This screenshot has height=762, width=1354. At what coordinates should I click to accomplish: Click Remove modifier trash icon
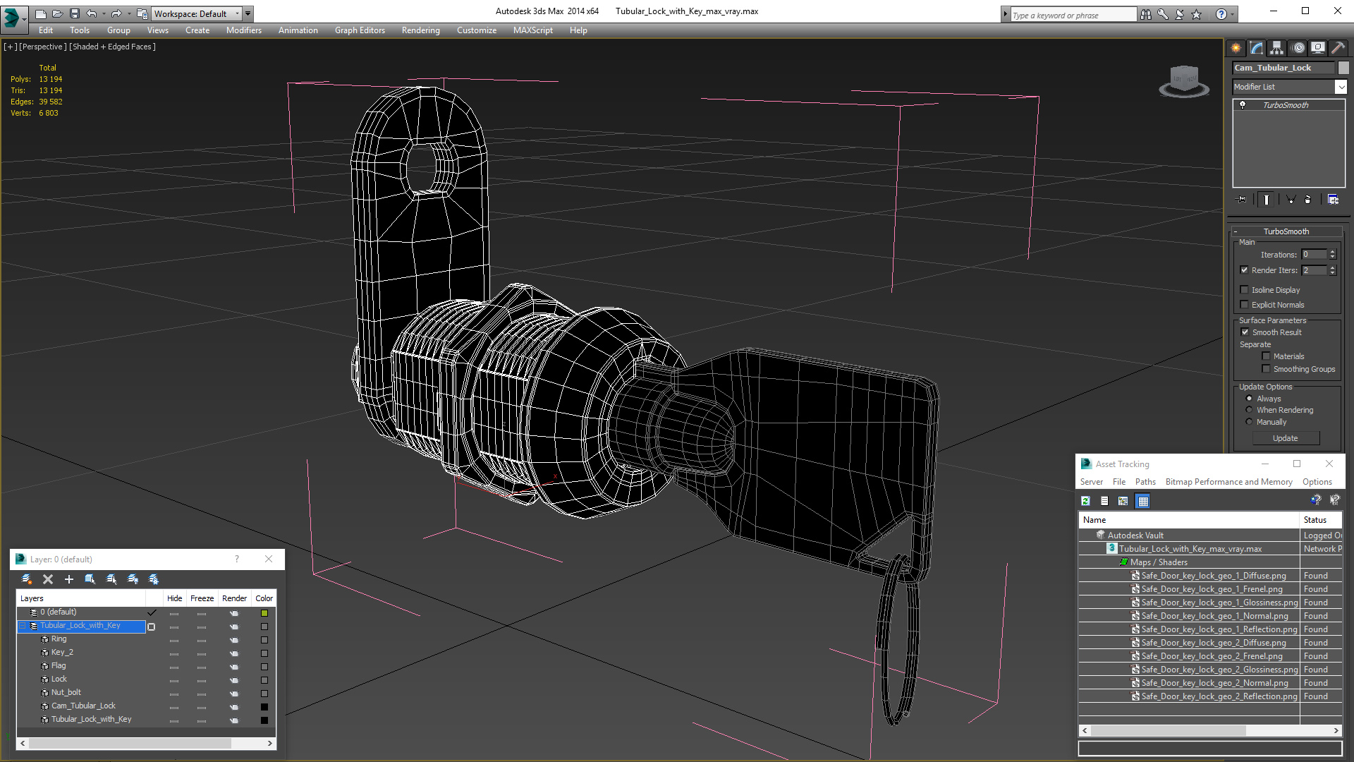point(1307,200)
